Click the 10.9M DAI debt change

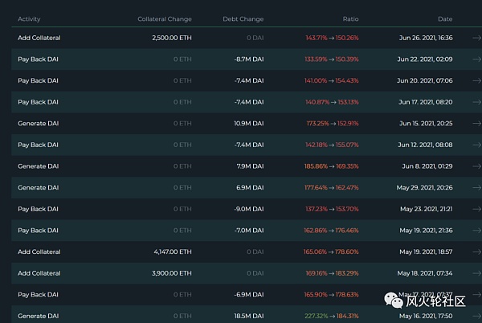coord(248,124)
